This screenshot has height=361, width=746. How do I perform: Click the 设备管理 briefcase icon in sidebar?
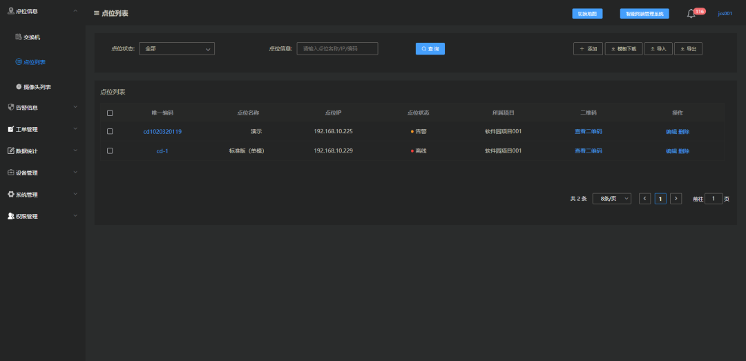11,173
